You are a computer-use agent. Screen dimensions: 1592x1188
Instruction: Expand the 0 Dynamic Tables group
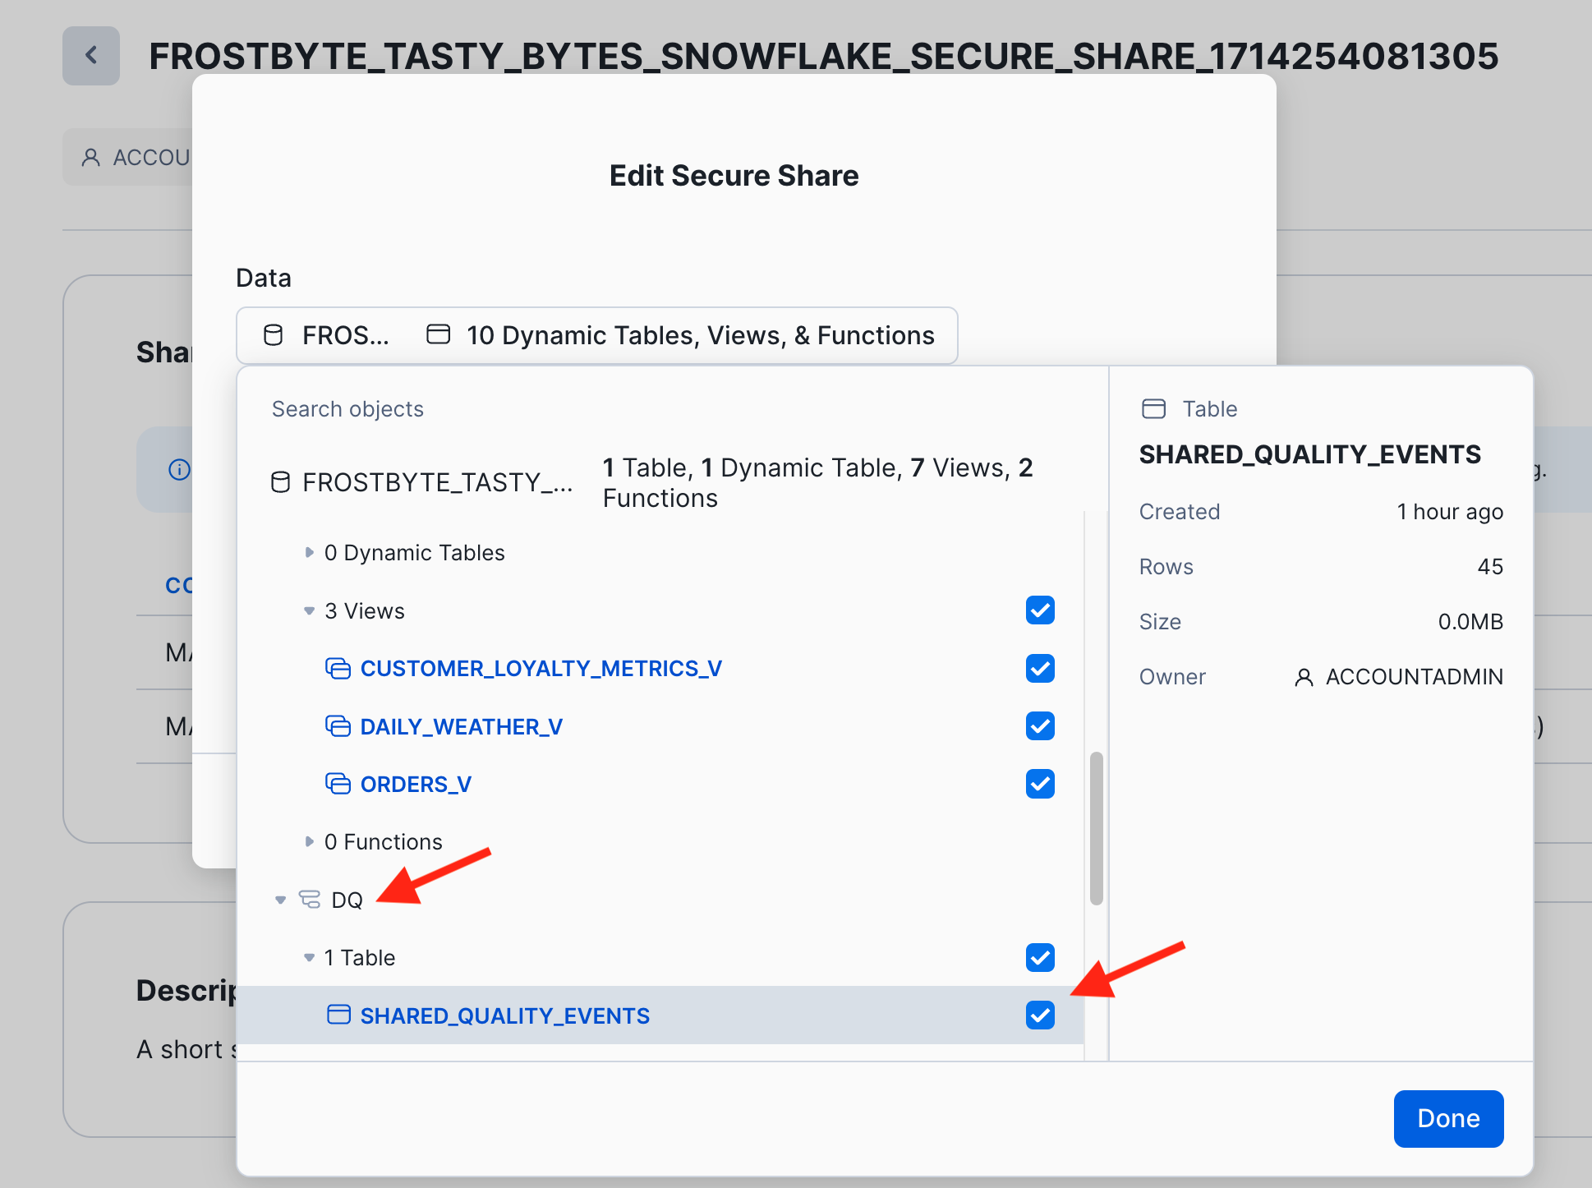click(309, 553)
